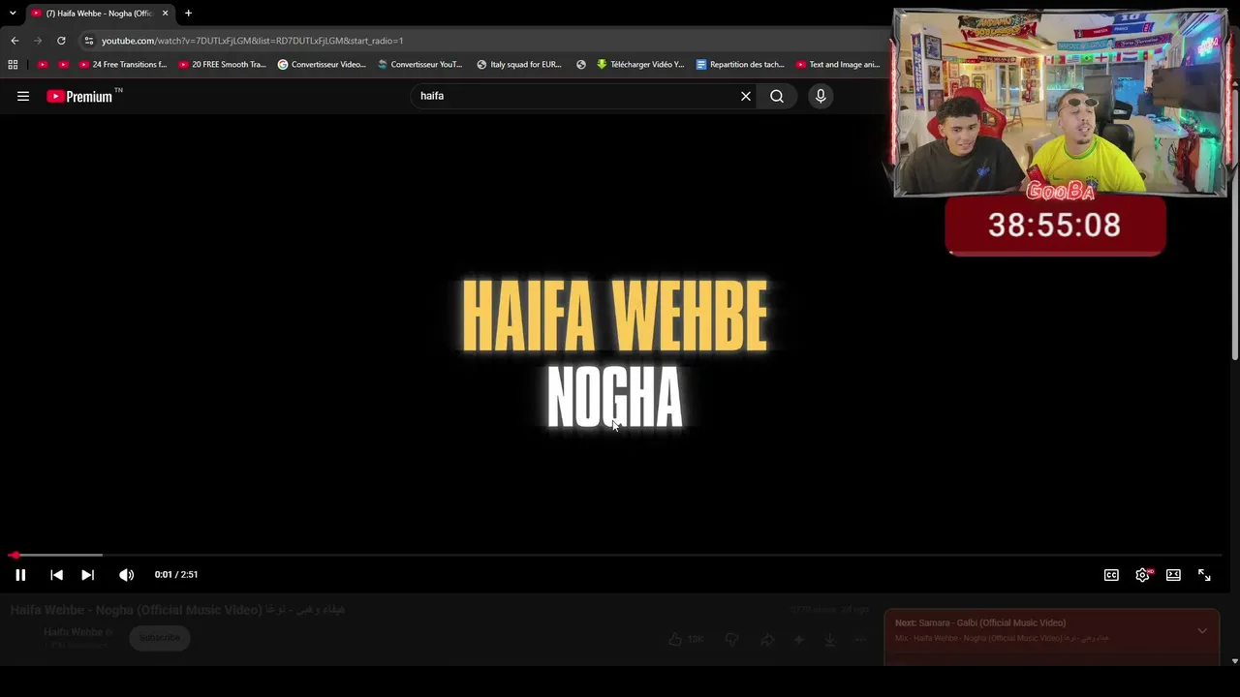Click the page vertical scrollbar thumb

(x=1234, y=223)
